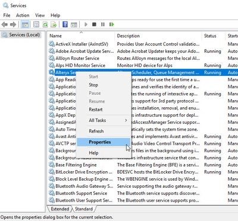
Task: Switch to the Standard tab
Action: click(x=84, y=209)
